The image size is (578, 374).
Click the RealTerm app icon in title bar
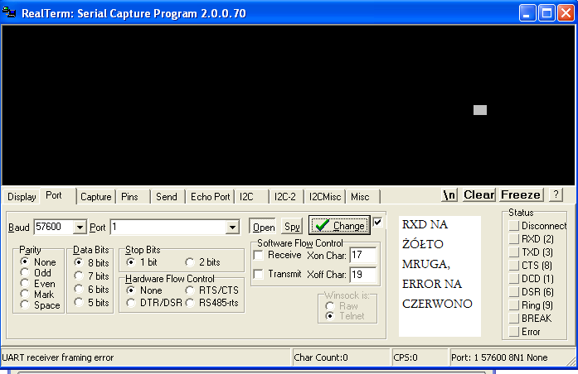9,13
